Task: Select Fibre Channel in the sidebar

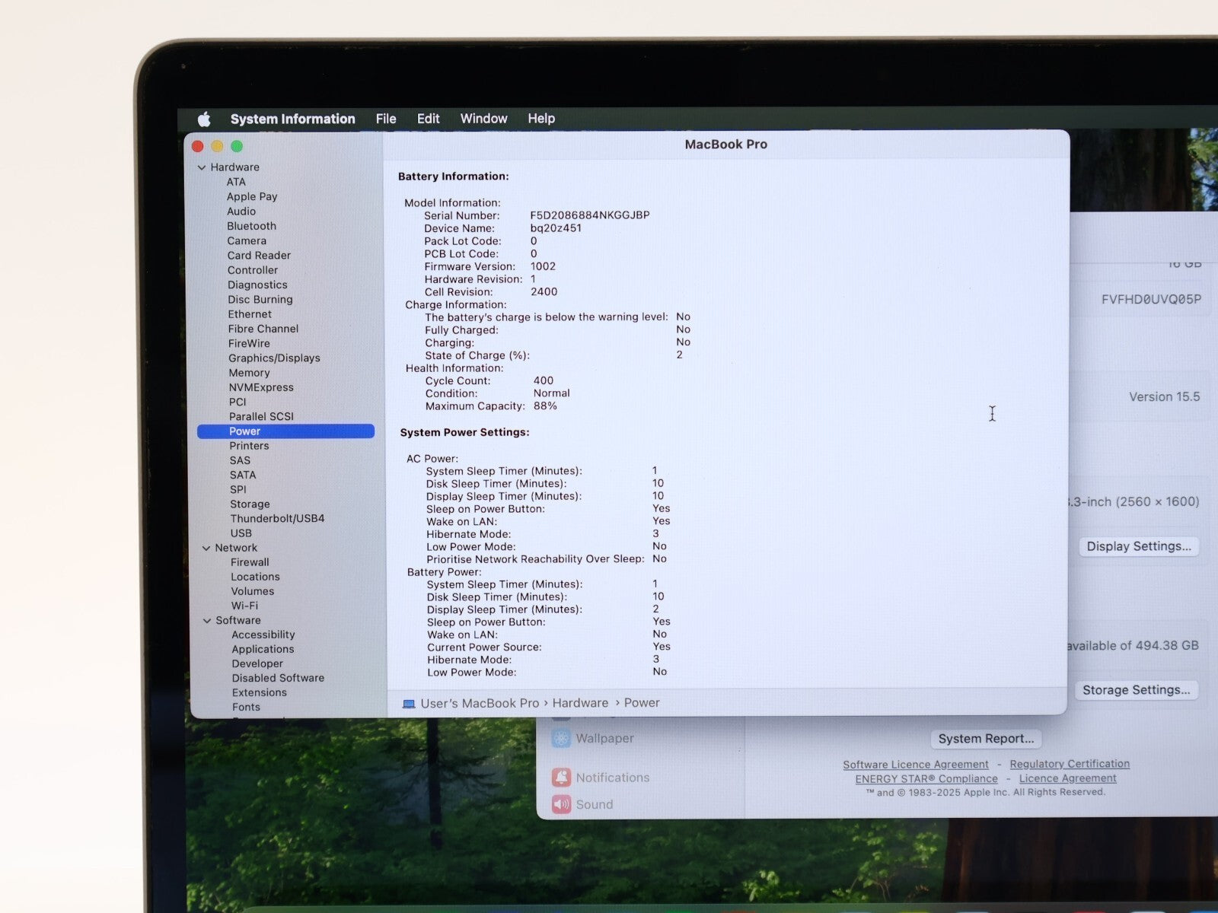Action: pos(263,329)
